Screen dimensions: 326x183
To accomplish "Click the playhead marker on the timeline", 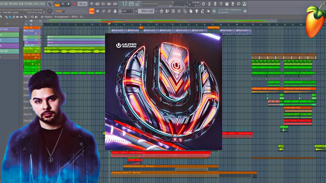I will [109, 24].
